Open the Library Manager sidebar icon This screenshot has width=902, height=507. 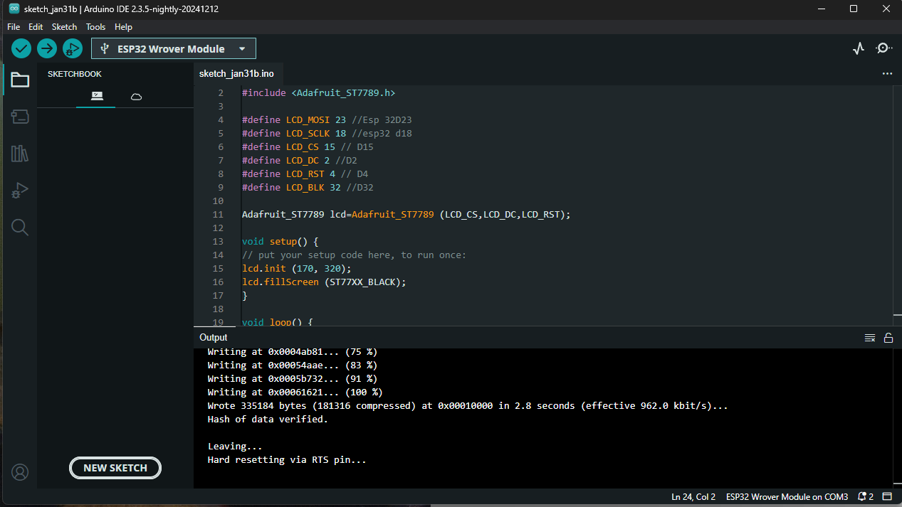click(x=20, y=154)
